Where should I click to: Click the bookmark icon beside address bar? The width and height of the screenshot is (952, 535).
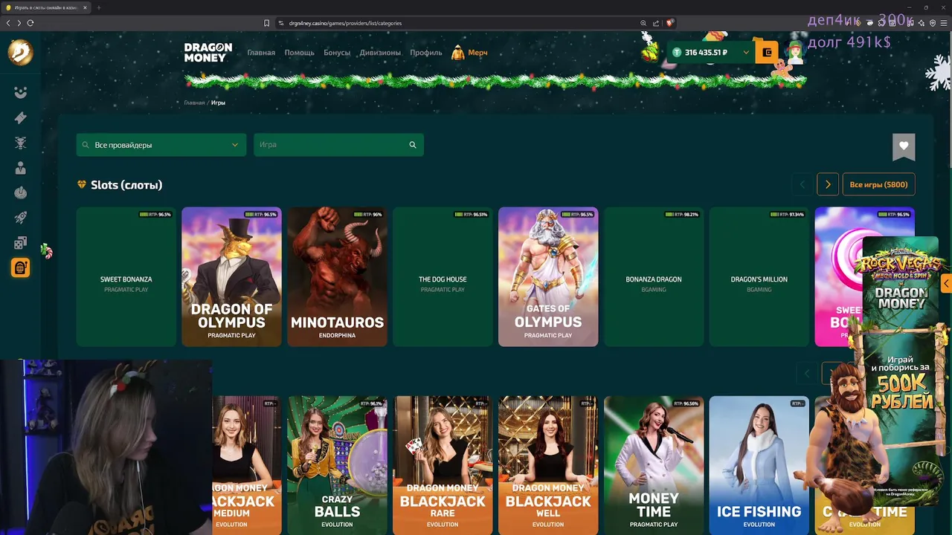[x=266, y=23]
